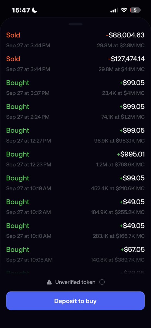Open the Bought +$57.05 transaction
Image resolution: width=151 pixels, height=328 pixels.
click(x=75, y=254)
